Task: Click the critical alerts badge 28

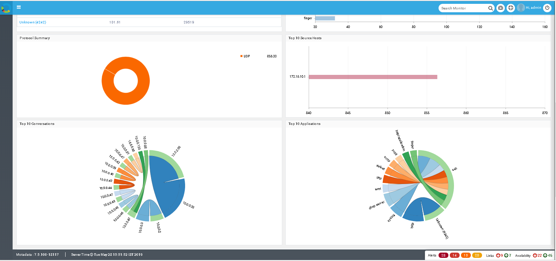Action: click(x=443, y=255)
